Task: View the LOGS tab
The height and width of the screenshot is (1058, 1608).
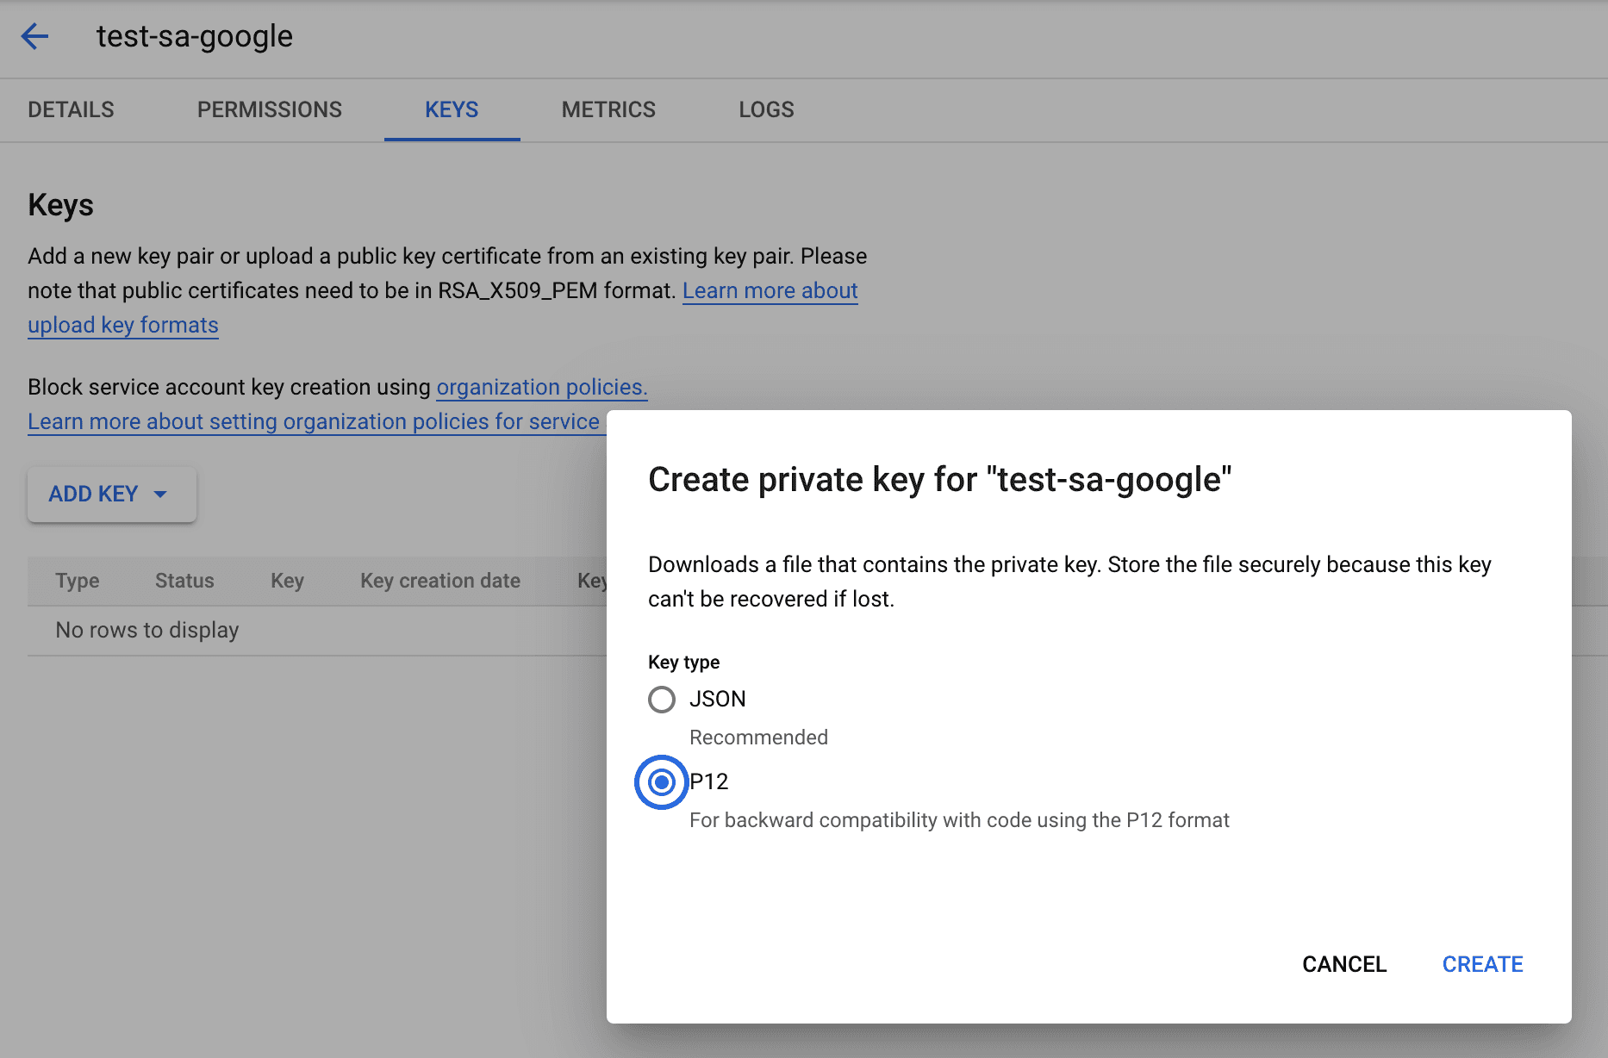Action: (x=766, y=109)
